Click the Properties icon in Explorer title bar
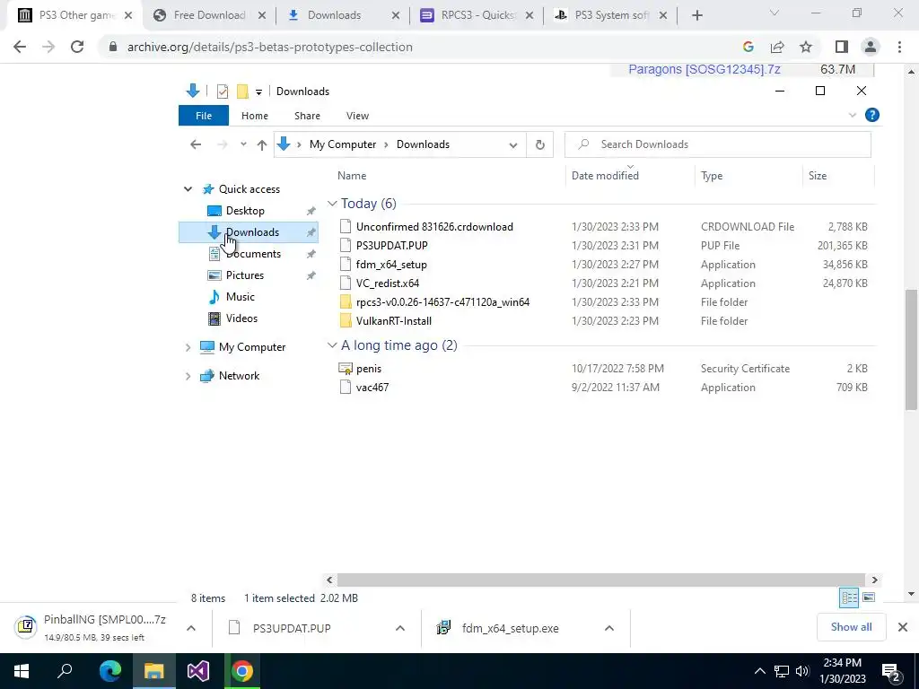 point(223,92)
